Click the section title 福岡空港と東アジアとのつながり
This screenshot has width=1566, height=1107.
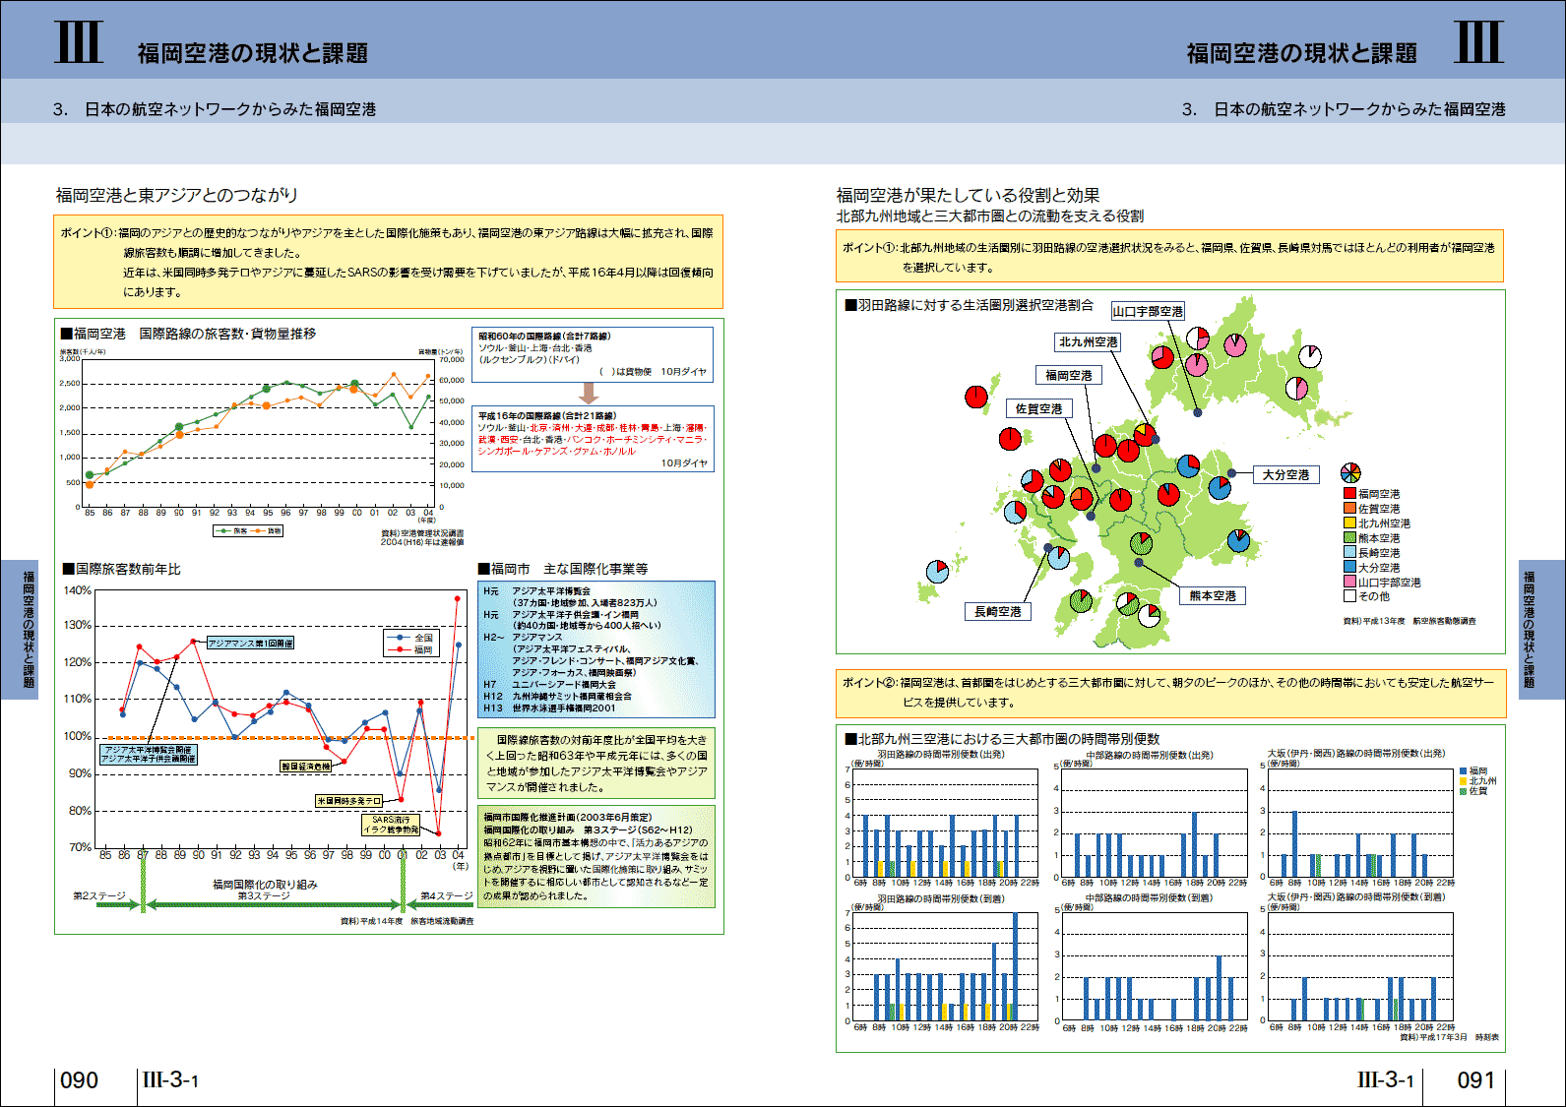176,195
